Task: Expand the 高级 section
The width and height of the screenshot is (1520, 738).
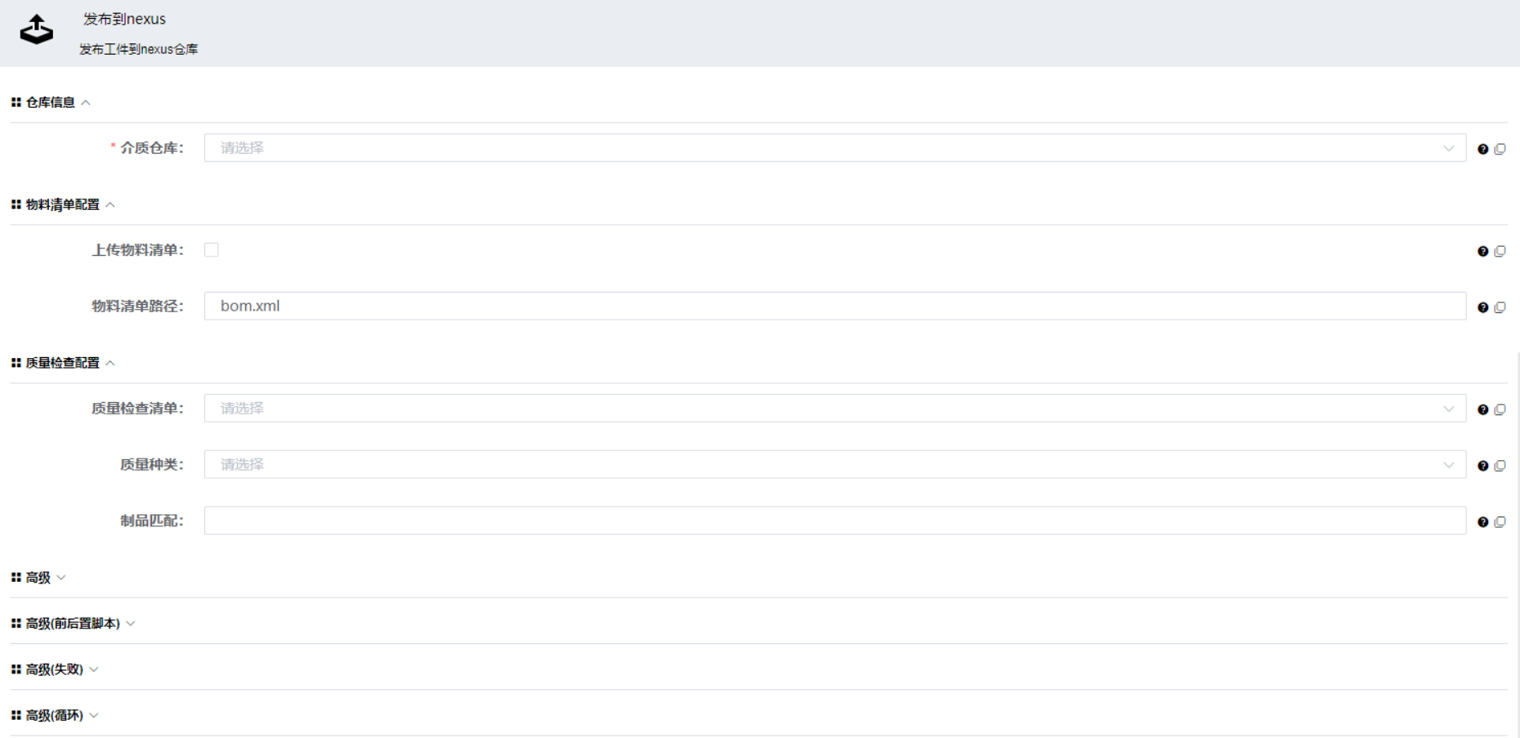Action: coord(61,578)
